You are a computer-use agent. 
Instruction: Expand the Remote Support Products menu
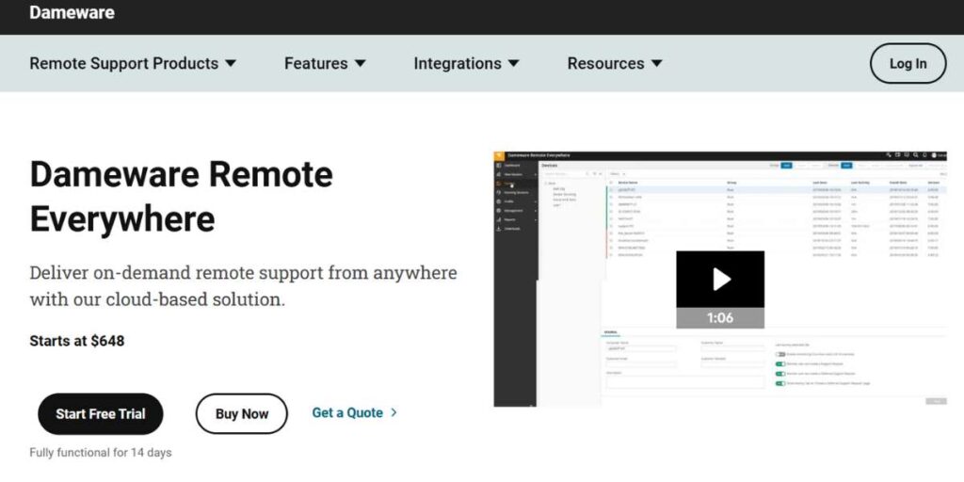click(x=133, y=63)
